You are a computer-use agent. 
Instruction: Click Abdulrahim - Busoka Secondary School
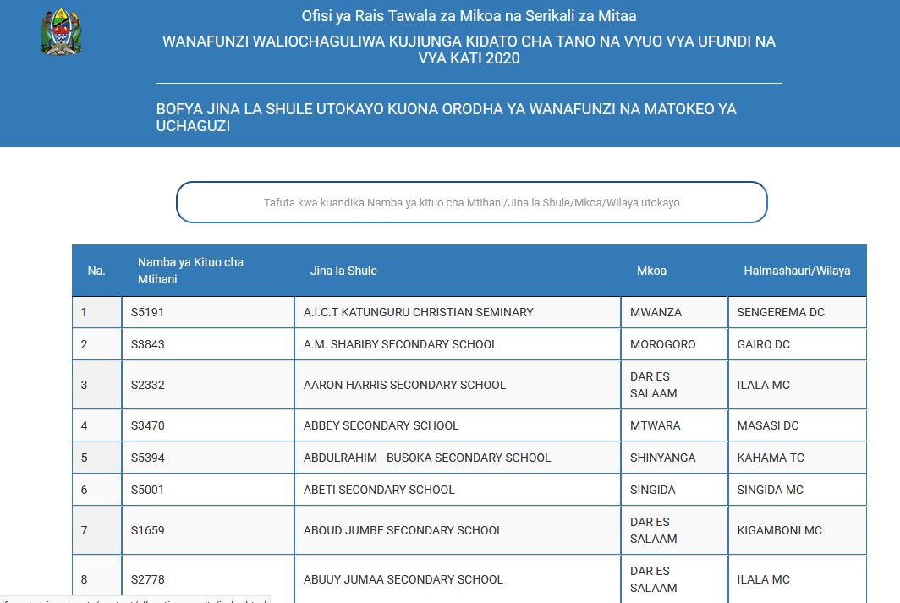[426, 458]
